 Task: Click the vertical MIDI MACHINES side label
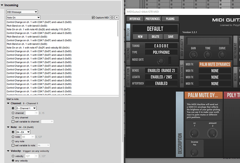click(x=182, y=74)
